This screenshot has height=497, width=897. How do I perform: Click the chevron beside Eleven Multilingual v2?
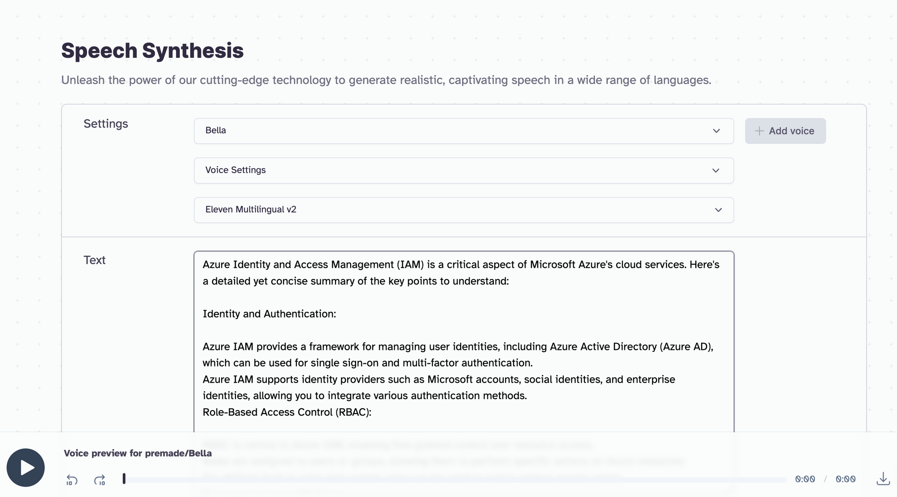coord(718,210)
